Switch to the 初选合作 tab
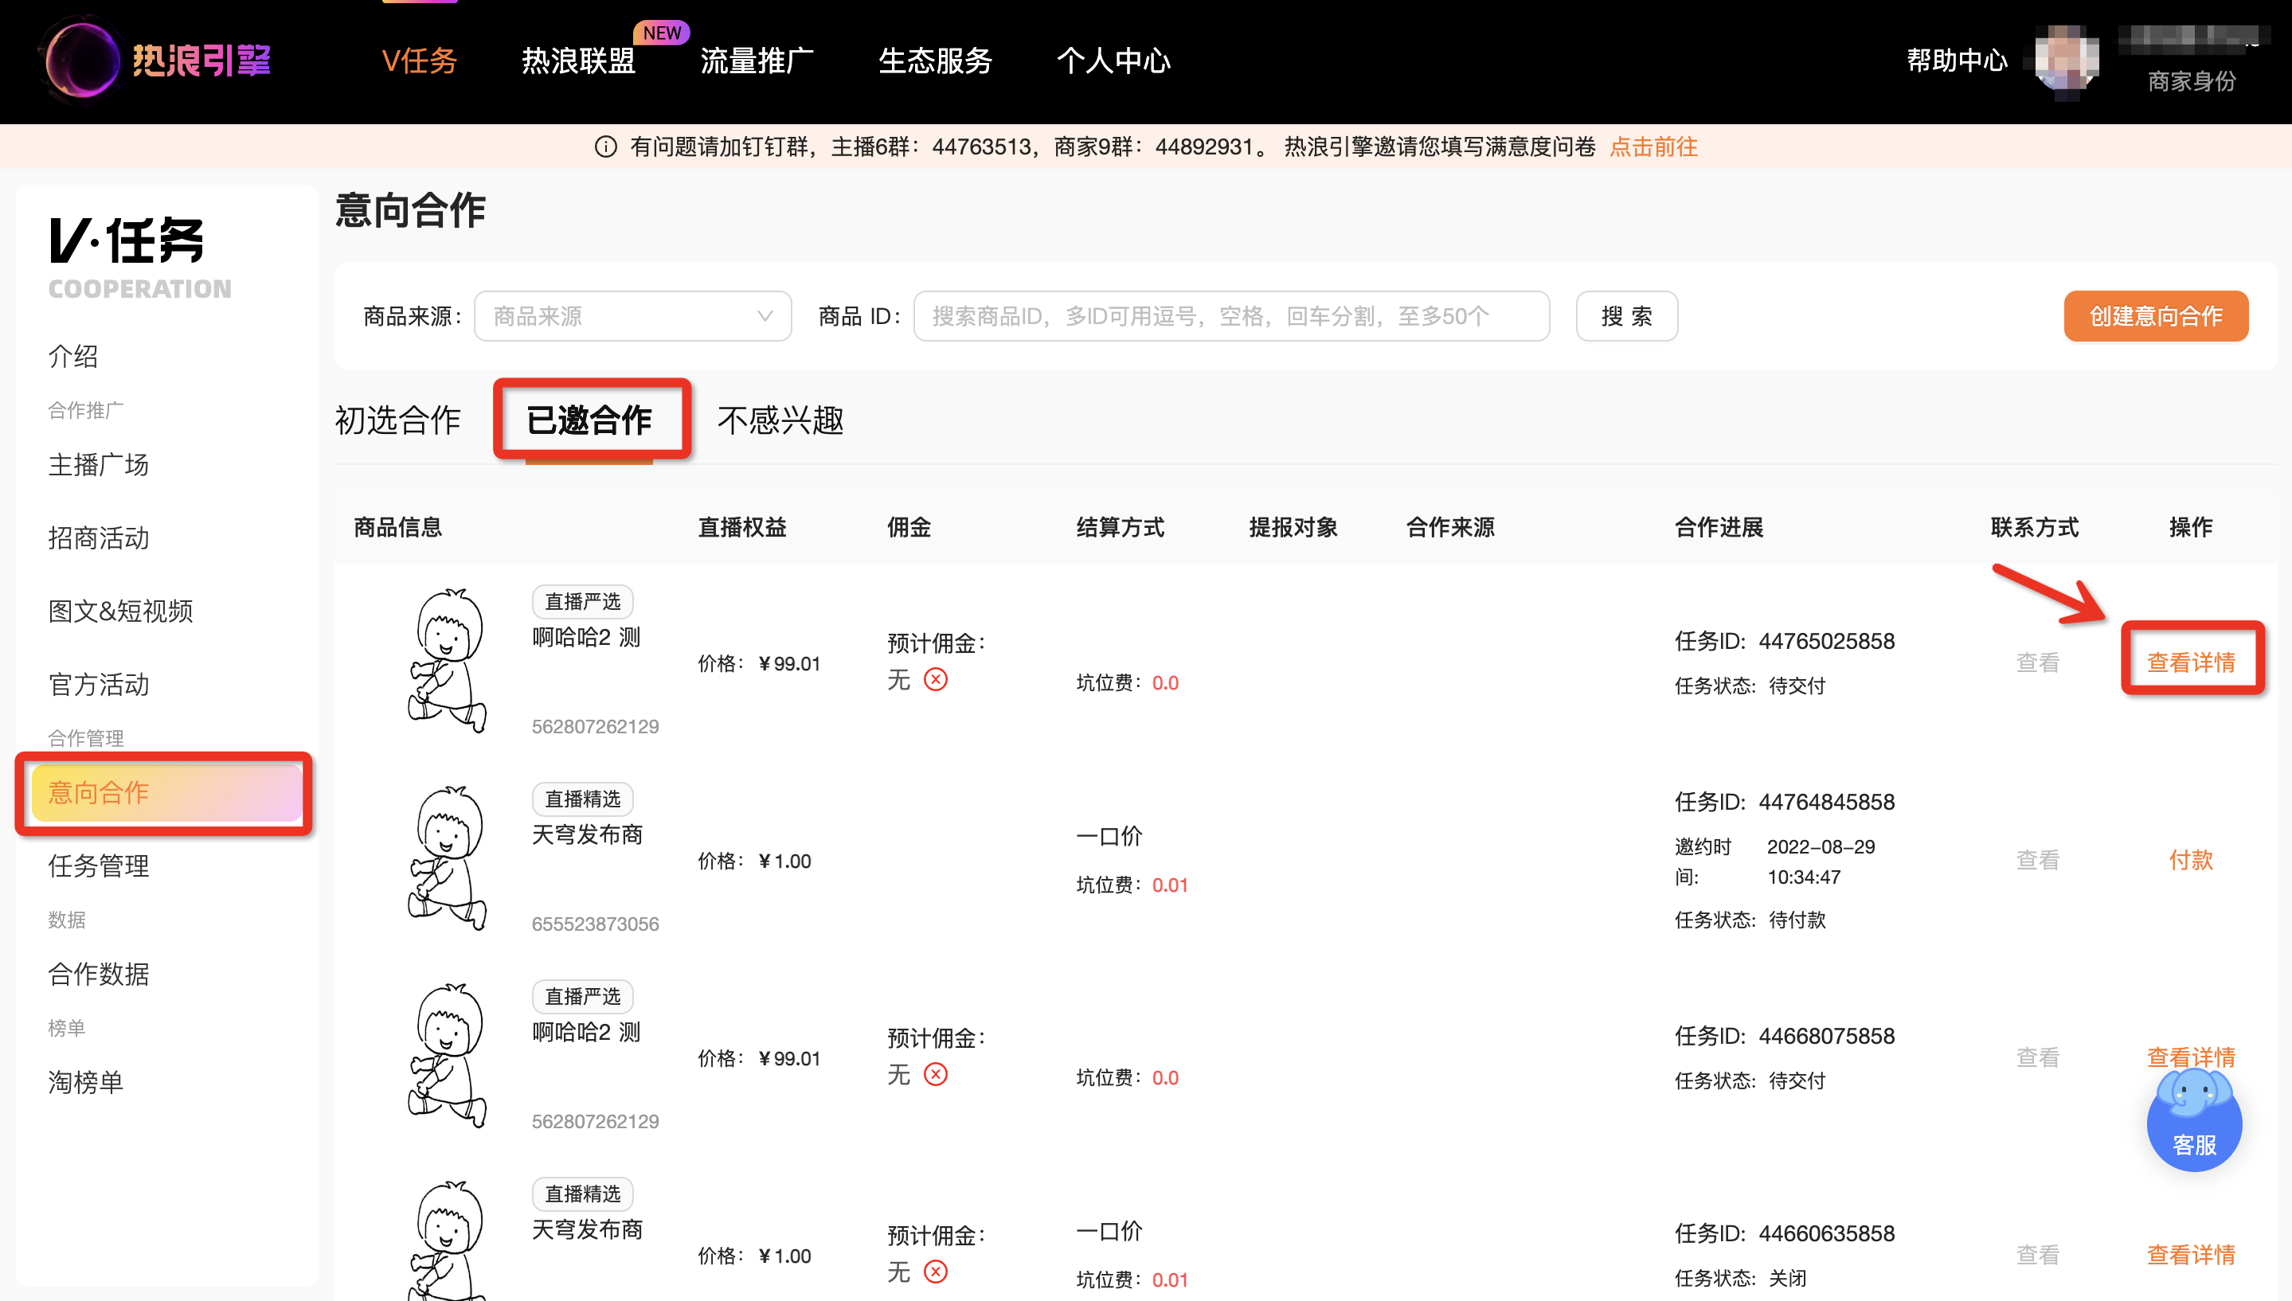Image resolution: width=2292 pixels, height=1301 pixels. (397, 420)
